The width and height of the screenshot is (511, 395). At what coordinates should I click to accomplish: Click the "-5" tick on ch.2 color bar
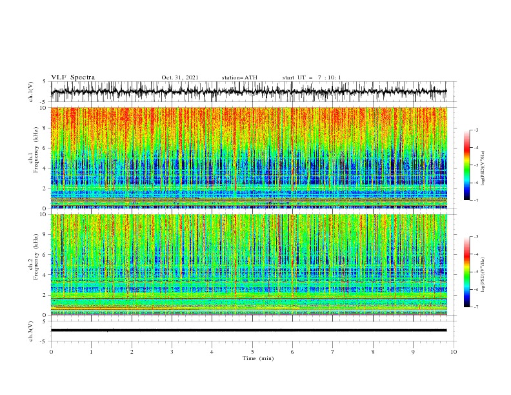[x=476, y=272]
